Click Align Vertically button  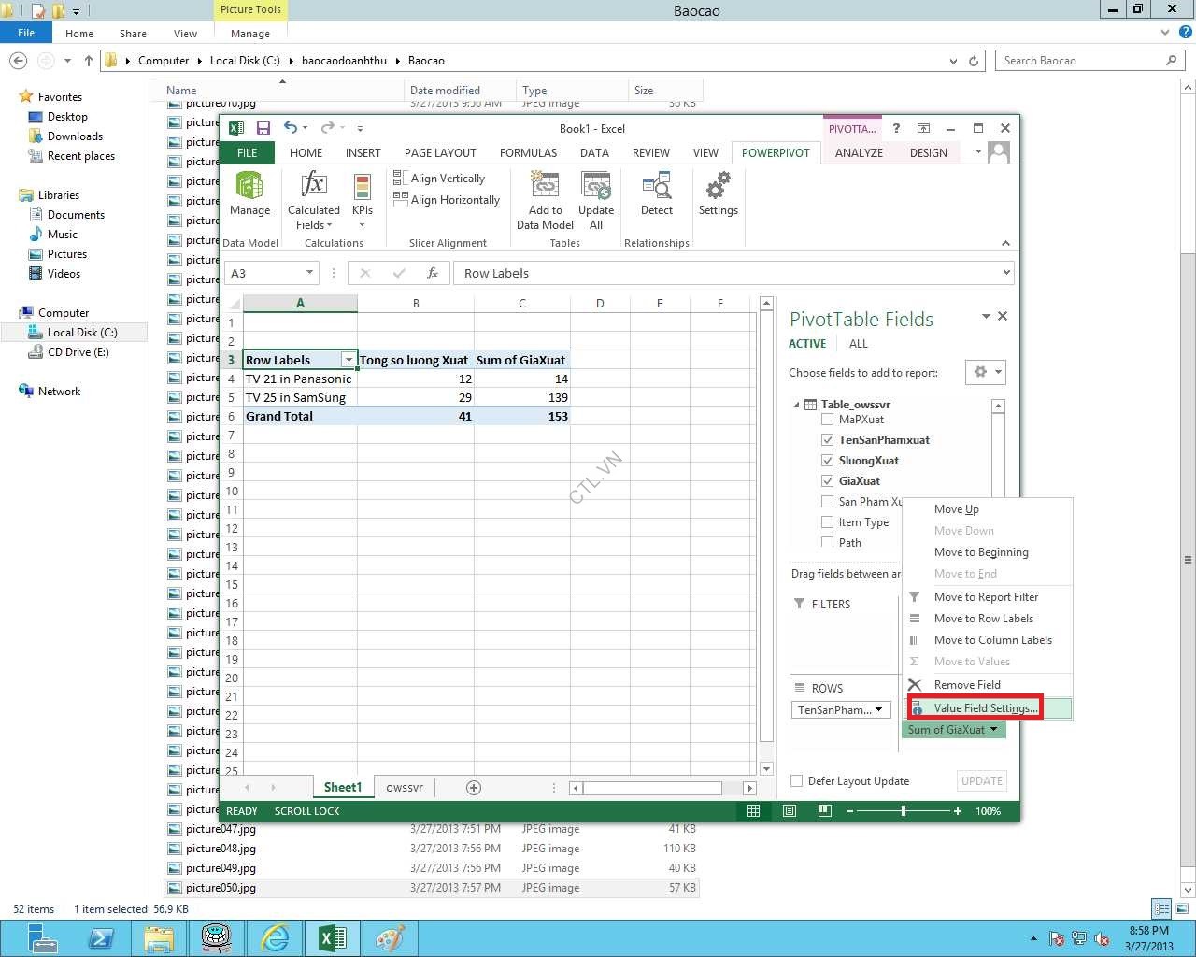(447, 179)
